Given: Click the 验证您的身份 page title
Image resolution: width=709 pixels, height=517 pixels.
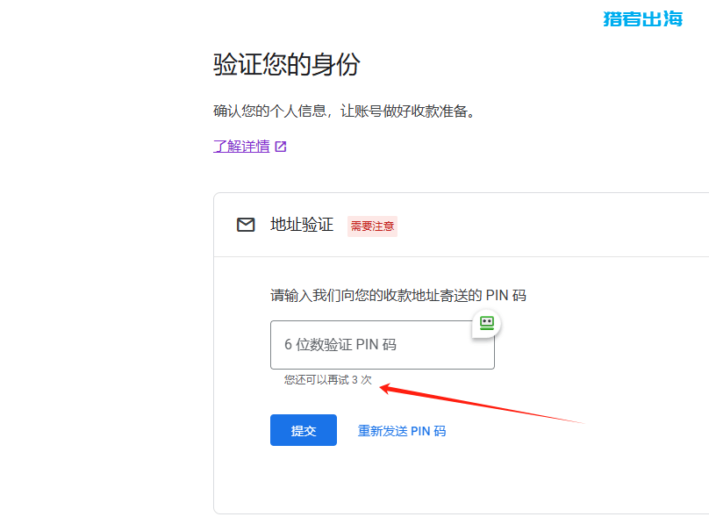Looking at the screenshot, I should pos(287,64).
